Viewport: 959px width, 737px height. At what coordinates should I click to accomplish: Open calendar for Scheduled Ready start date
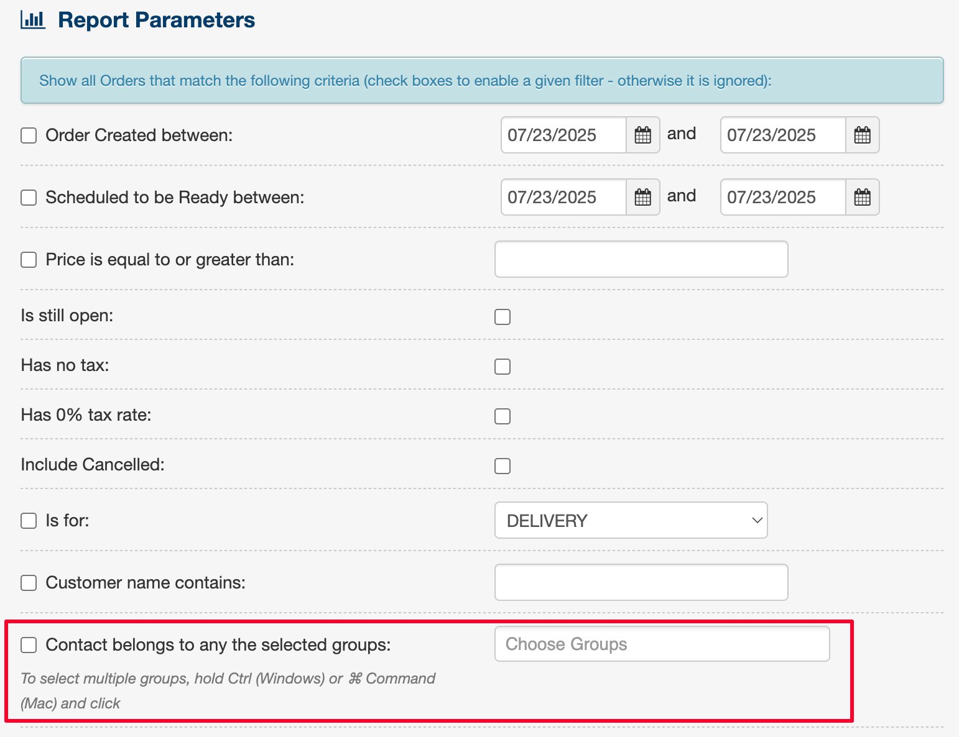point(642,197)
